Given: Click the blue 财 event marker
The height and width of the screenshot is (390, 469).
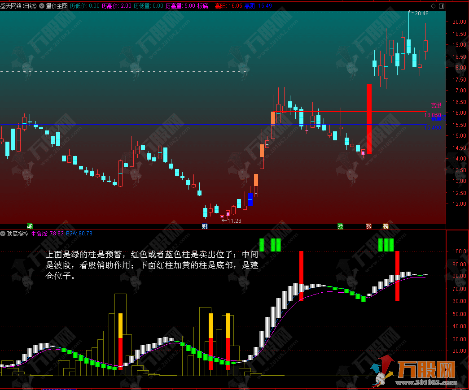Looking at the screenshot, I should (205, 226).
